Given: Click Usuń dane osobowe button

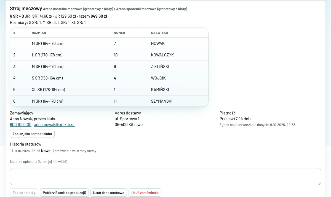Looking at the screenshot, I should click(x=109, y=193).
